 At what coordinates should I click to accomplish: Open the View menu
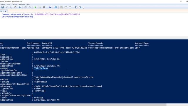(3, 4)
